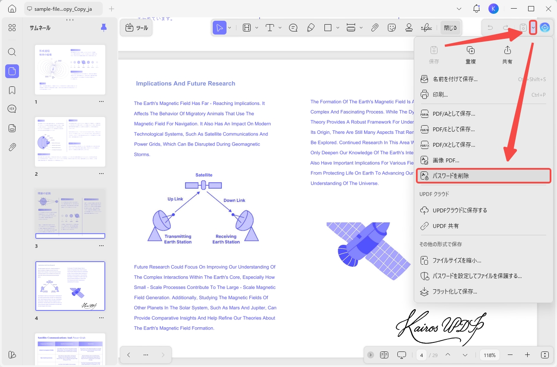The image size is (557, 367).
Task: Expand the highlight tool dropdown arrow
Action: click(x=257, y=28)
